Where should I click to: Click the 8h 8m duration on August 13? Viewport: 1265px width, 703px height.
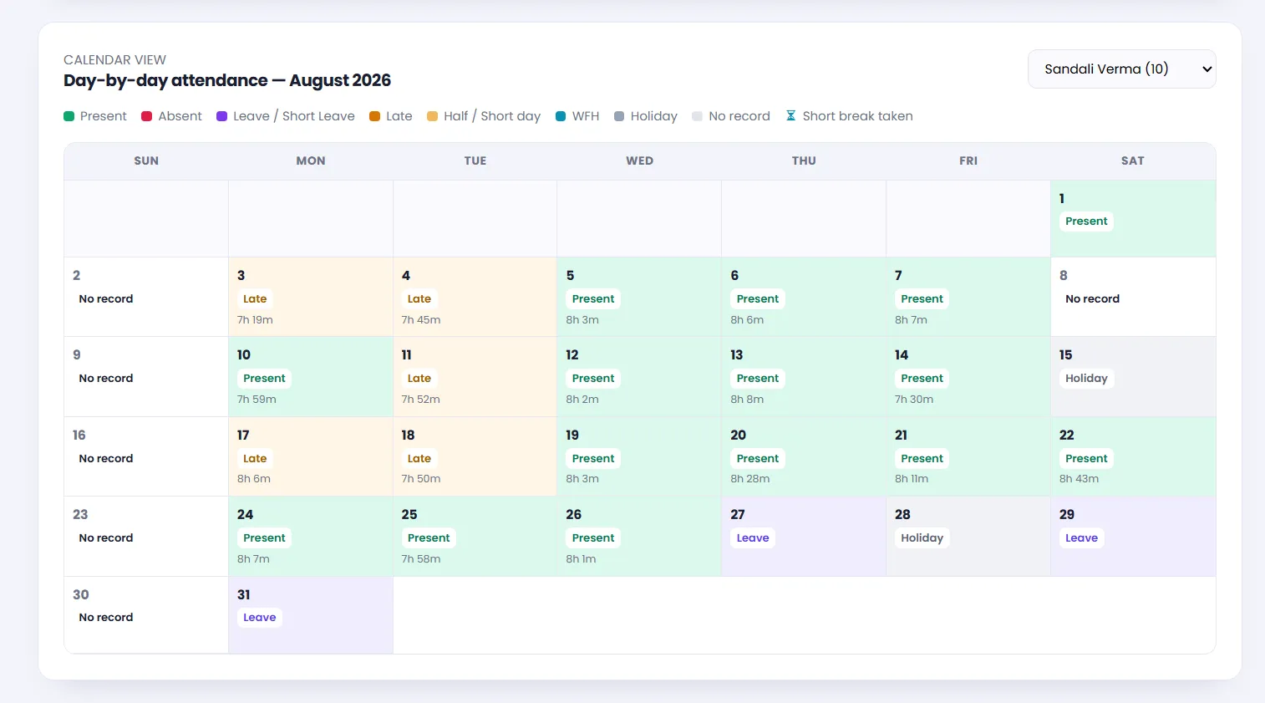(x=747, y=400)
